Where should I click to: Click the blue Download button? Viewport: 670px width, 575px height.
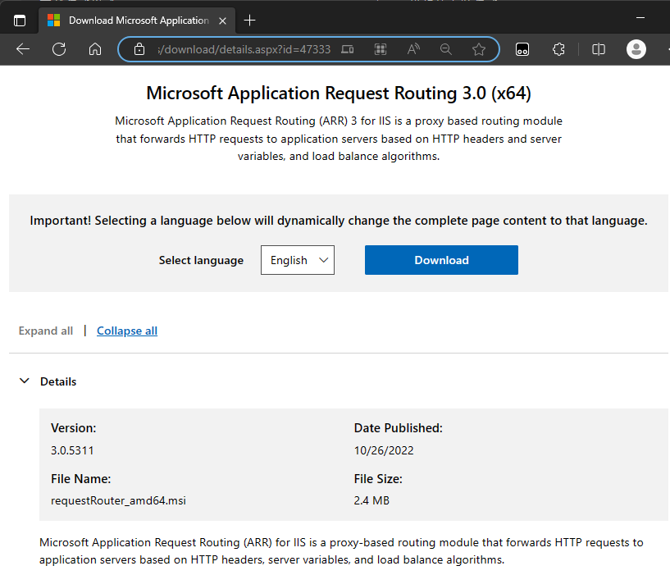tap(441, 260)
